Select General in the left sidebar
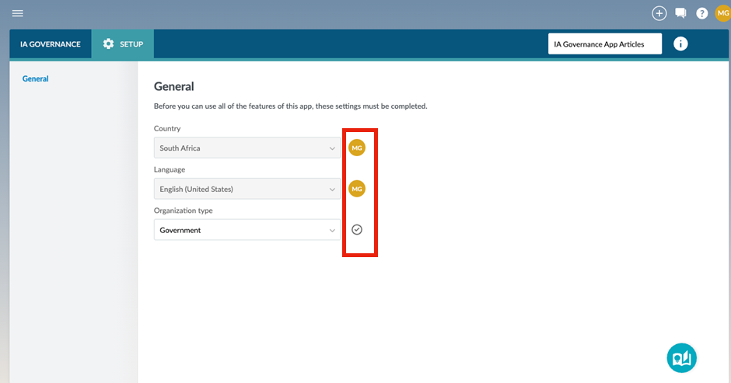The height and width of the screenshot is (383, 731). click(36, 79)
